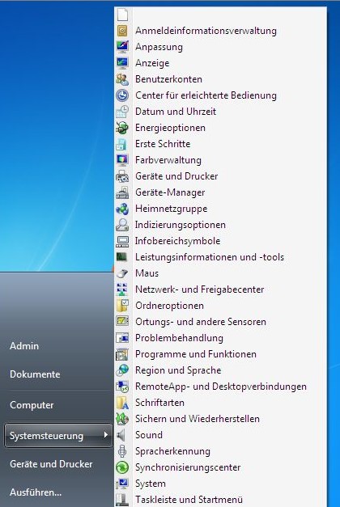Launch the Ausführen... run dialog
The image size is (340, 507).
(36, 492)
